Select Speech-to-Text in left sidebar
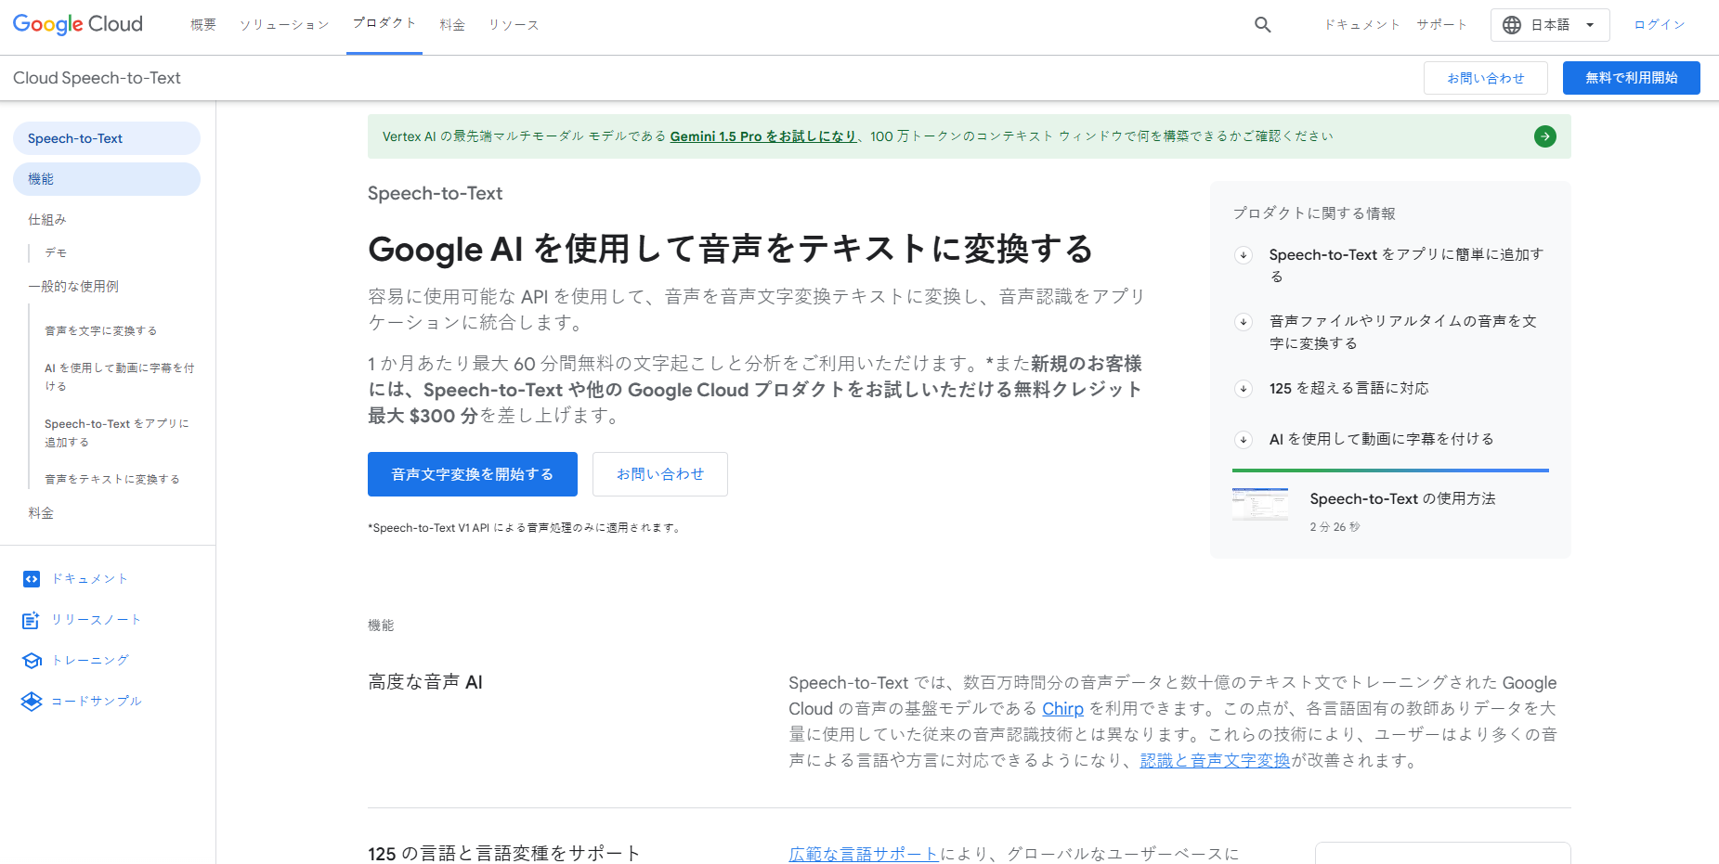 click(107, 138)
